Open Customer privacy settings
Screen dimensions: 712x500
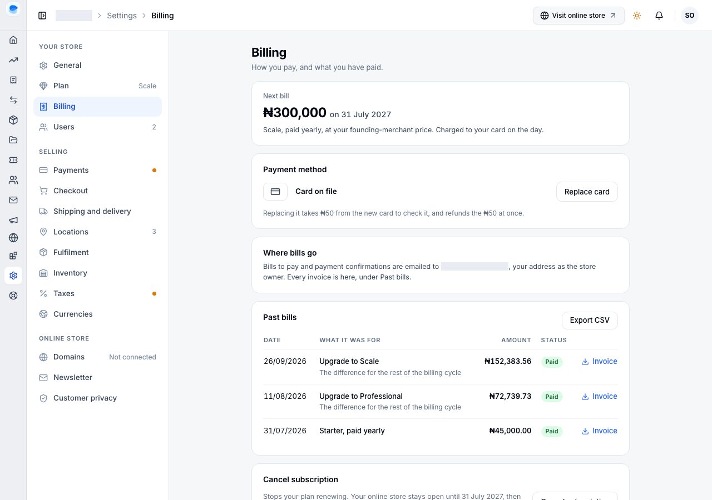click(97, 398)
